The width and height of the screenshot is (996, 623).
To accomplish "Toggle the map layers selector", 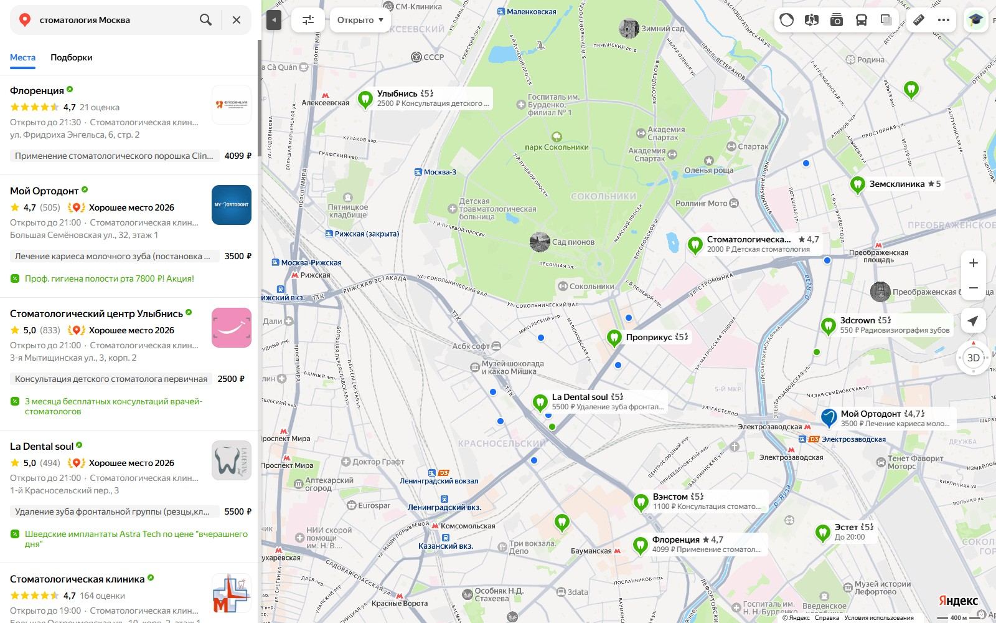I will 886,20.
